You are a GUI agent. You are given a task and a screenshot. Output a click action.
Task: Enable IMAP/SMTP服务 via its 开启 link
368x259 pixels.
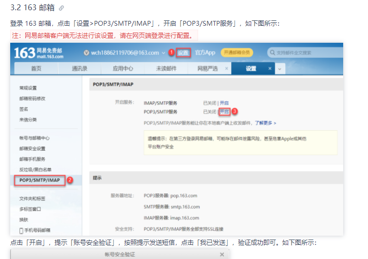point(224,103)
